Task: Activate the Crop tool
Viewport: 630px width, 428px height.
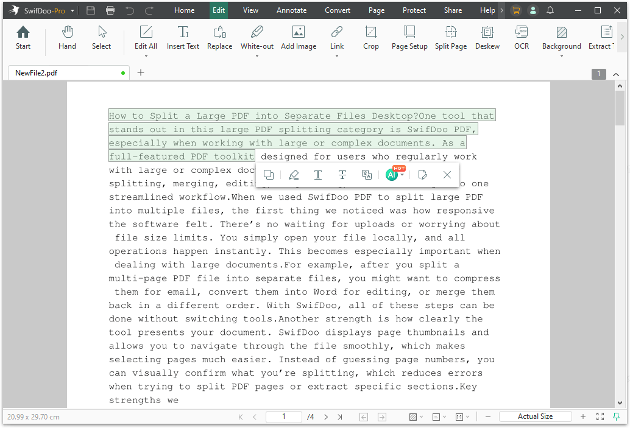Action: [x=371, y=38]
